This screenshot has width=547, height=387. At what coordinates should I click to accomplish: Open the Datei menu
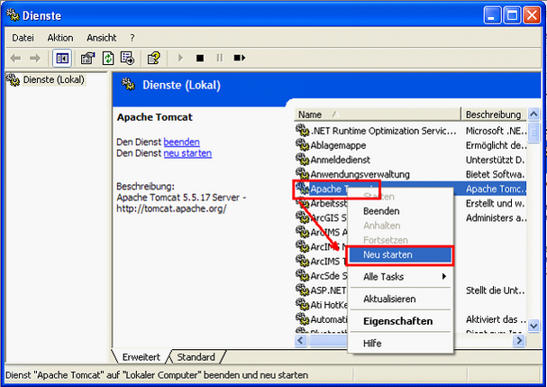coord(23,38)
